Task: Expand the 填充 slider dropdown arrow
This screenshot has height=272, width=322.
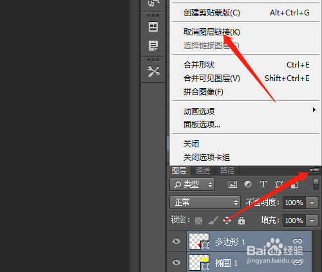Action: (x=312, y=221)
